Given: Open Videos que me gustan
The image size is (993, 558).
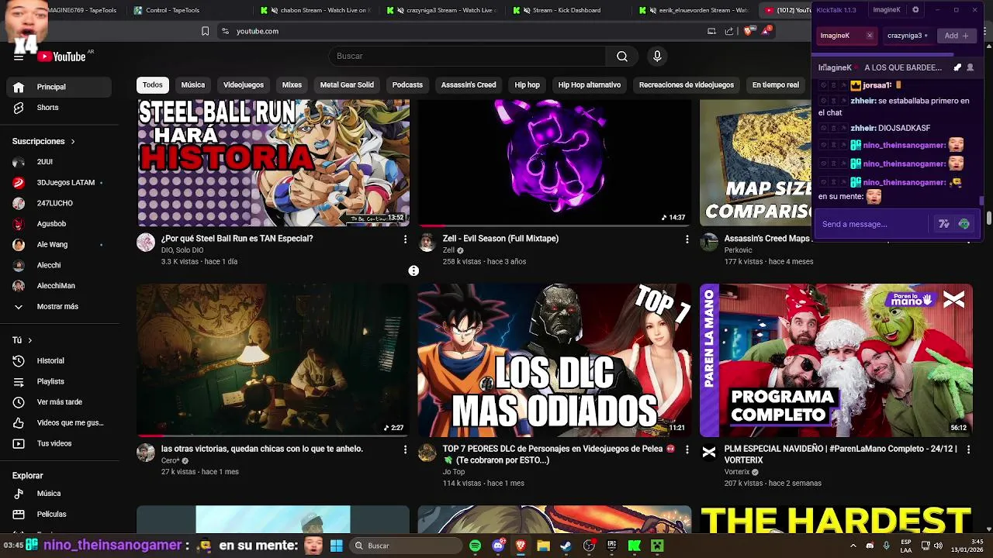Looking at the screenshot, I should (59, 422).
